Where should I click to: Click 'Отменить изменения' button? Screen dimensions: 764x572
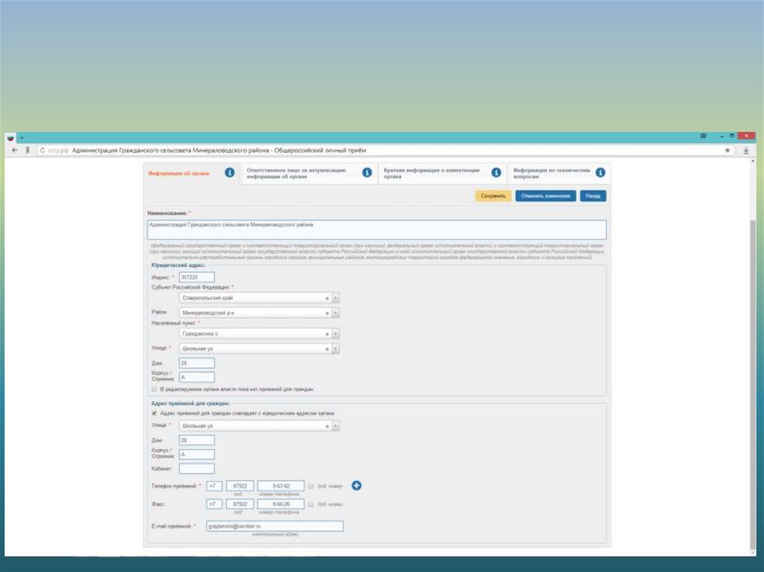pyautogui.click(x=545, y=196)
